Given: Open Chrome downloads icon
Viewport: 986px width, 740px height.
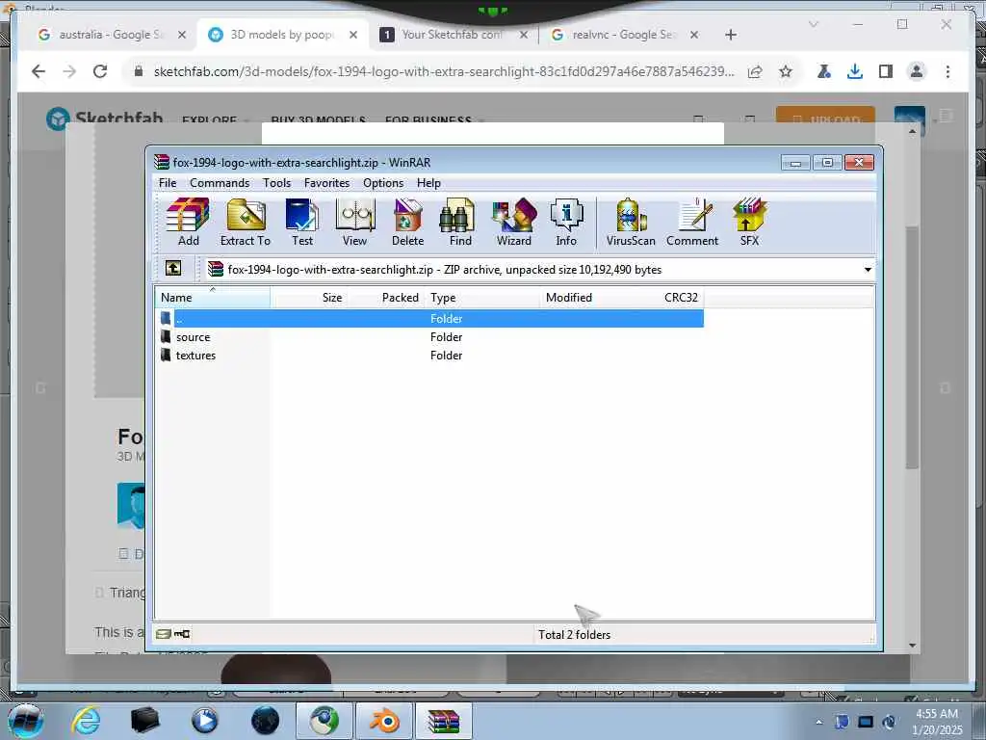Looking at the screenshot, I should coord(855,71).
